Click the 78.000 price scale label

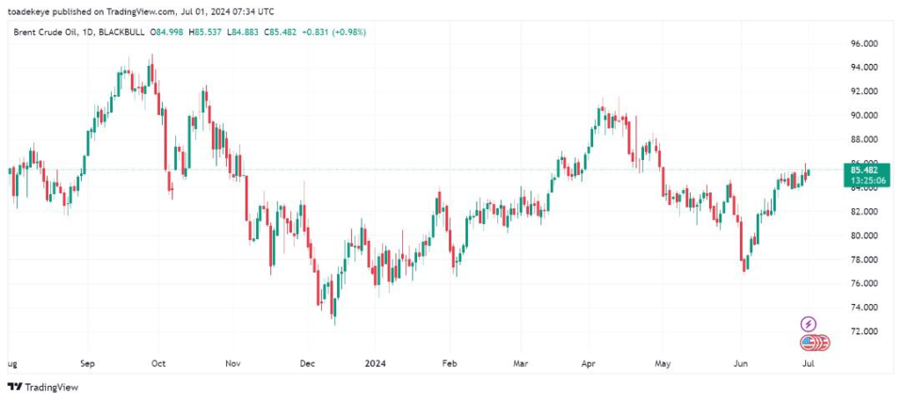click(x=866, y=259)
